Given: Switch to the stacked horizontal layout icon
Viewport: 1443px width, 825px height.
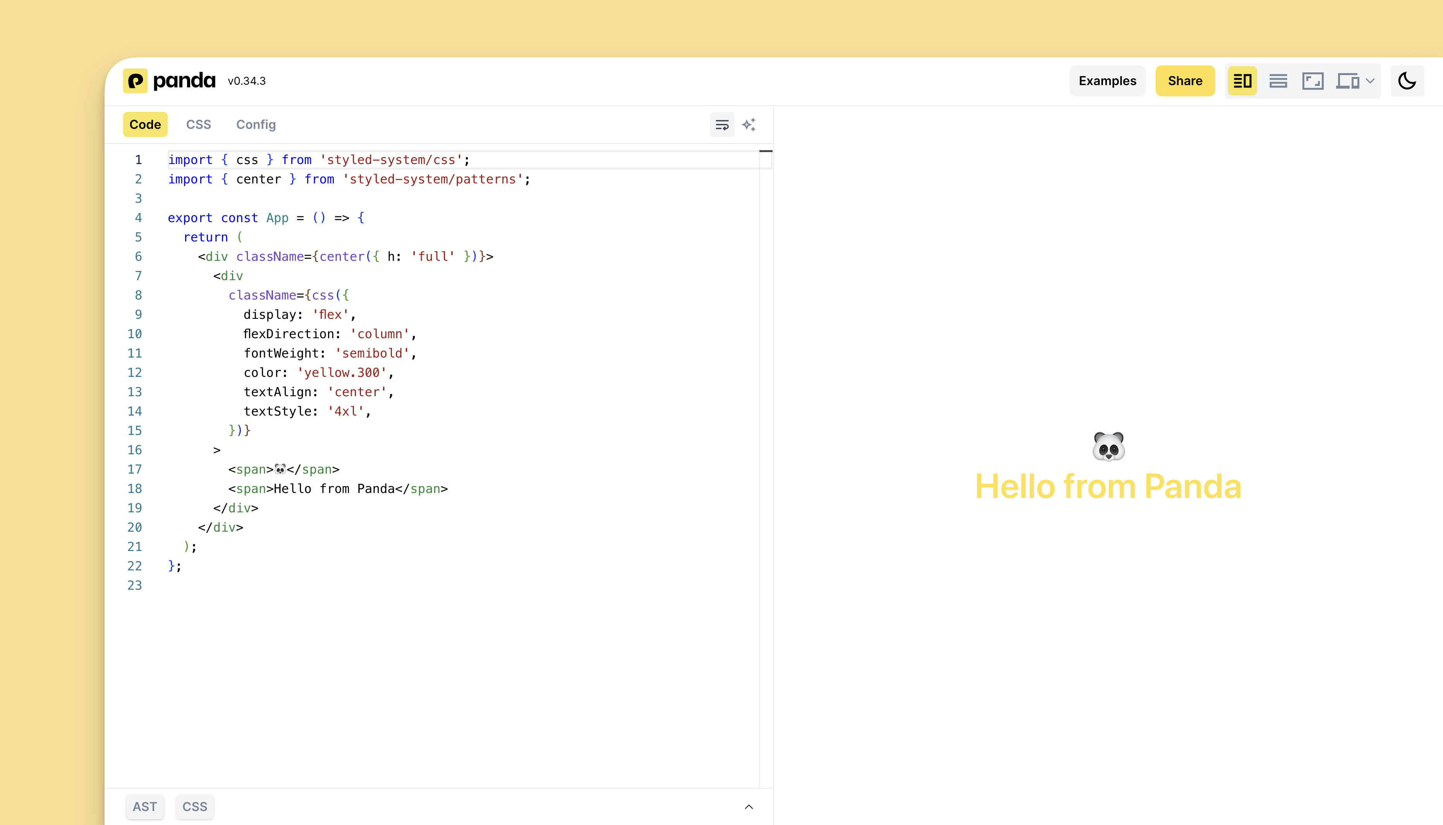Looking at the screenshot, I should (x=1278, y=81).
